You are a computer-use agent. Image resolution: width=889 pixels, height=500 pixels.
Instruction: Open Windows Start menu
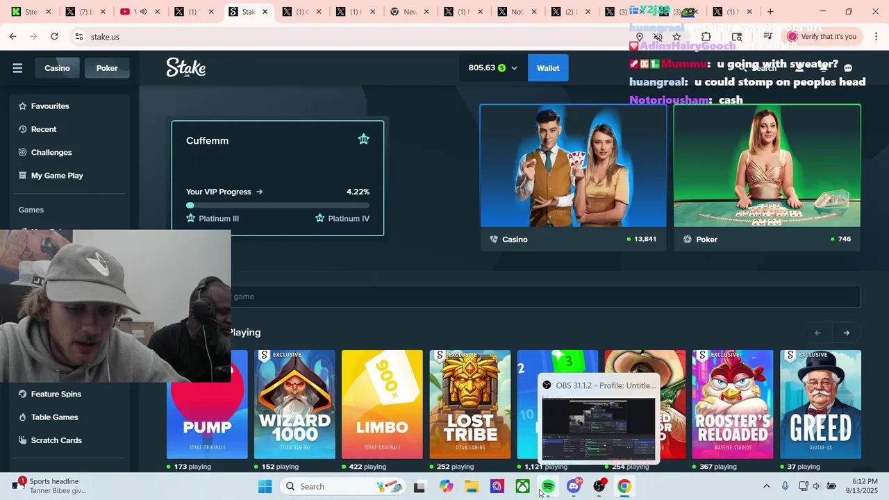[x=265, y=487]
